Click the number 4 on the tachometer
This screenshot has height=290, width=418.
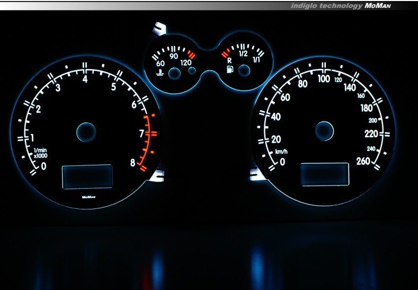[85, 80]
